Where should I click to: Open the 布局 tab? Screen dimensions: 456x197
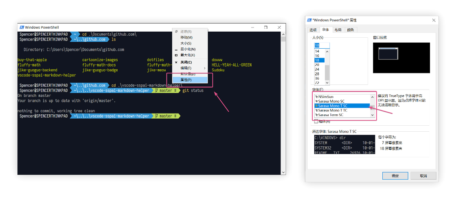[x=338, y=30]
